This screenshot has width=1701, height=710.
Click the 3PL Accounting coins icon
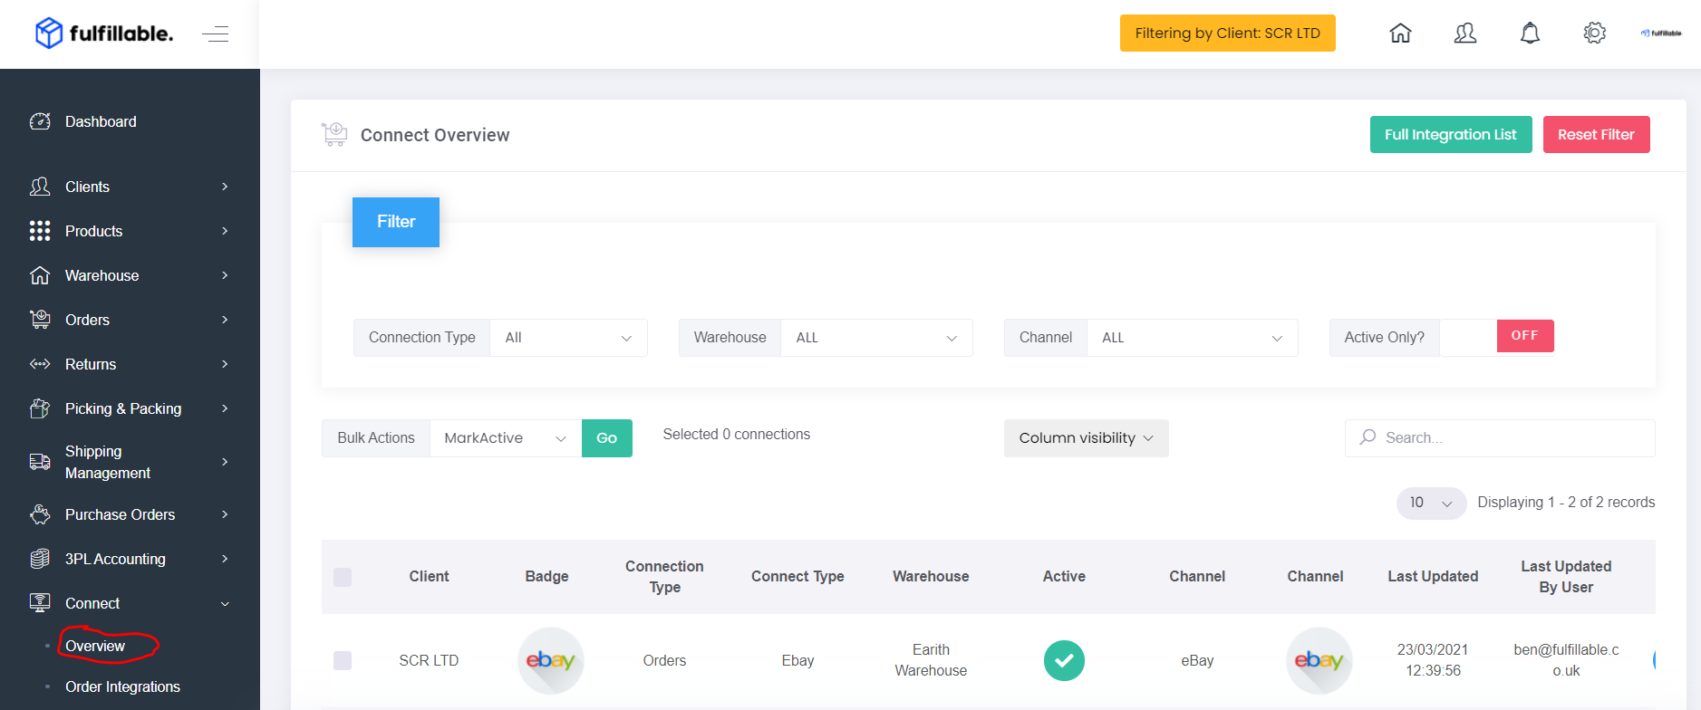[40, 559]
